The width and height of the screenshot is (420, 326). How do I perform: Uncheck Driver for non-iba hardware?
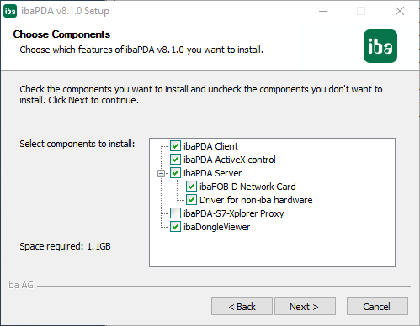(191, 200)
